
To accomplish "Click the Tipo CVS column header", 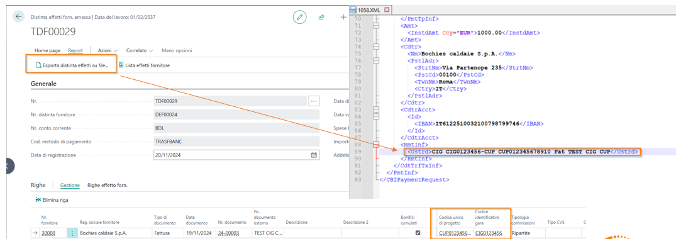I will pos(556,223).
